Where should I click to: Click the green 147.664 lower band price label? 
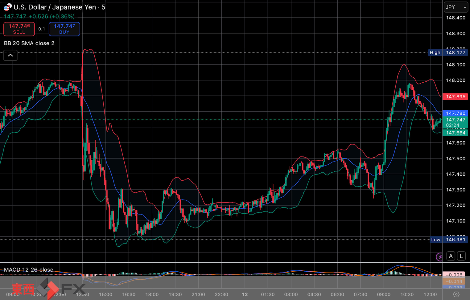(455, 133)
